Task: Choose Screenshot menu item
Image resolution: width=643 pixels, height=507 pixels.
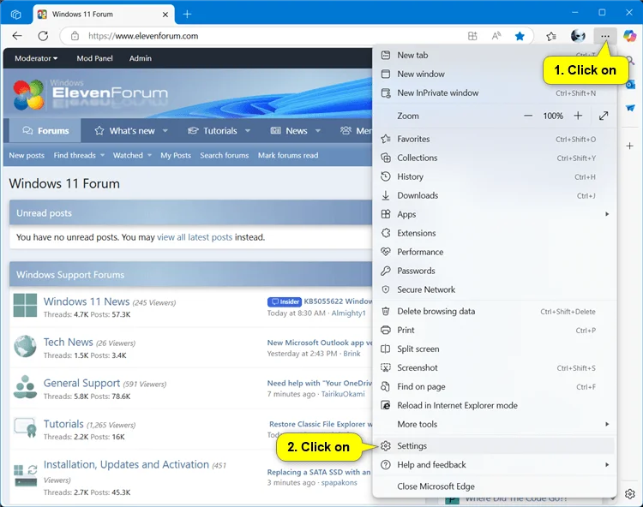Action: 495,367
